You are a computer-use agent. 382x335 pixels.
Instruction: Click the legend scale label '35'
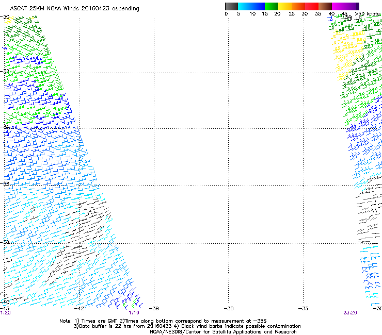(x=318, y=14)
